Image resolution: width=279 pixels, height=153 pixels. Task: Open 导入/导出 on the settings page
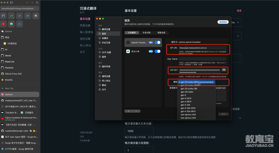coord(86,45)
